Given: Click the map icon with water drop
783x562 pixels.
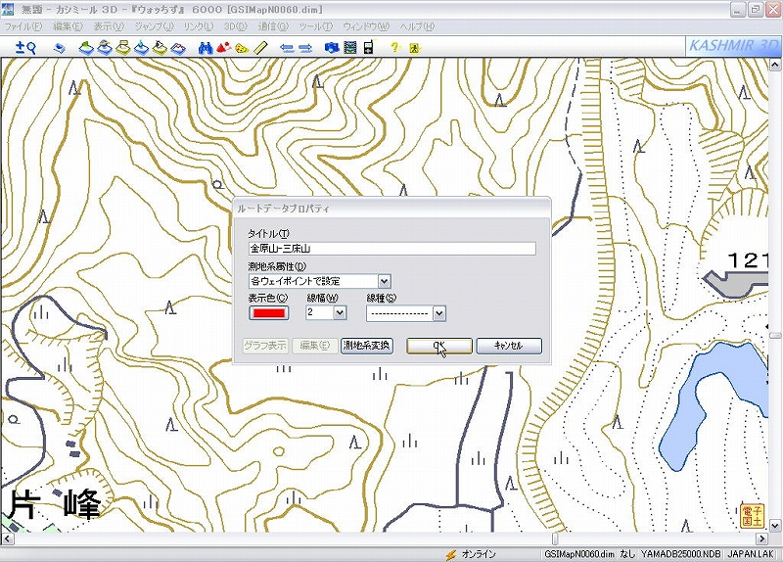Looking at the screenshot, I should 141,48.
